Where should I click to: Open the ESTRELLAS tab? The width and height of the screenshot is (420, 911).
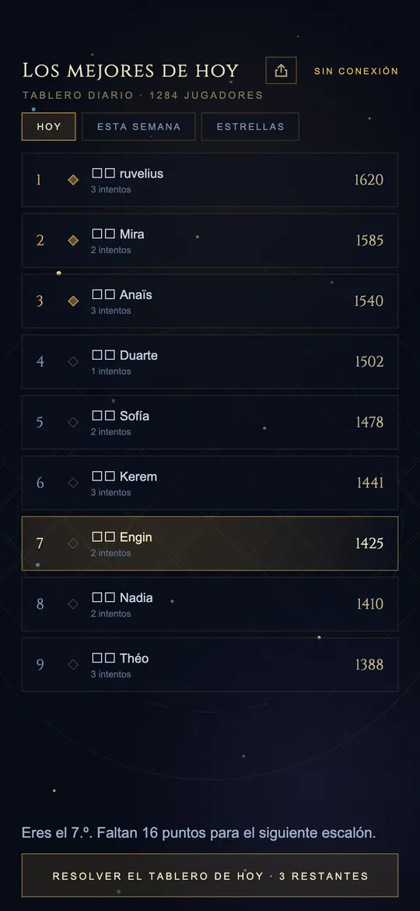click(x=250, y=127)
